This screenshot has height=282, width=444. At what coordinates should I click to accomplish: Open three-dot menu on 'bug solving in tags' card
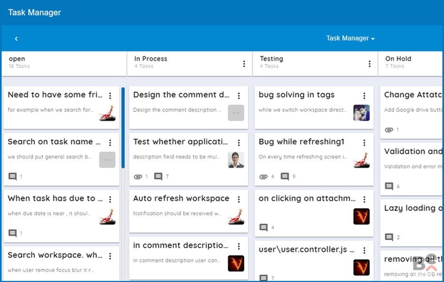[x=364, y=95]
